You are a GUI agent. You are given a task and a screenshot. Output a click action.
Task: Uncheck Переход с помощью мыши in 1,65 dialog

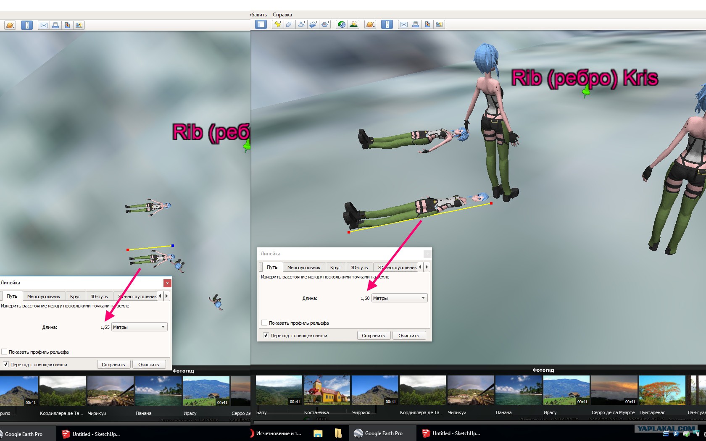(x=6, y=365)
